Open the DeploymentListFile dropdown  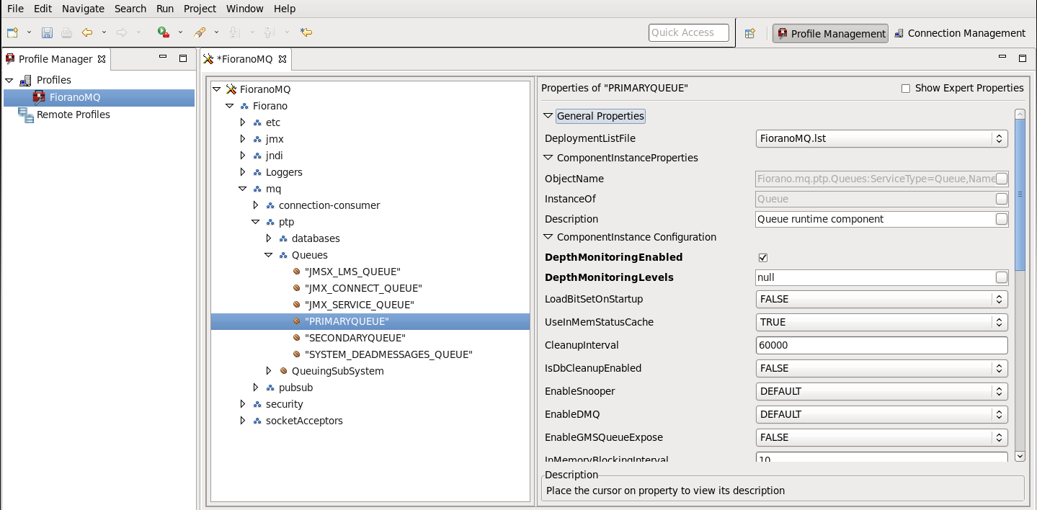(x=881, y=139)
